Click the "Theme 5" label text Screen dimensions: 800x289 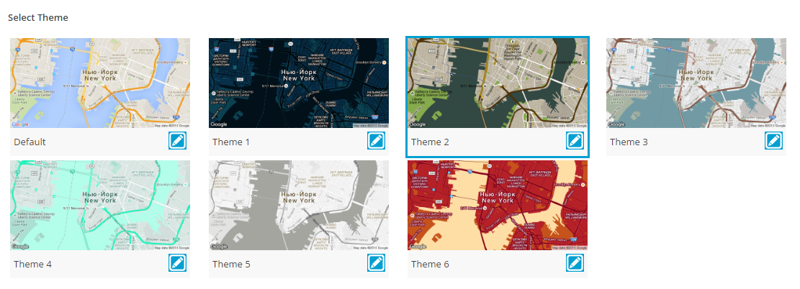[x=231, y=265]
